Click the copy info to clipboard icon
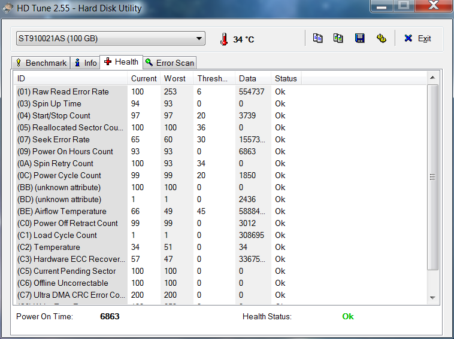454x339 pixels. click(317, 38)
